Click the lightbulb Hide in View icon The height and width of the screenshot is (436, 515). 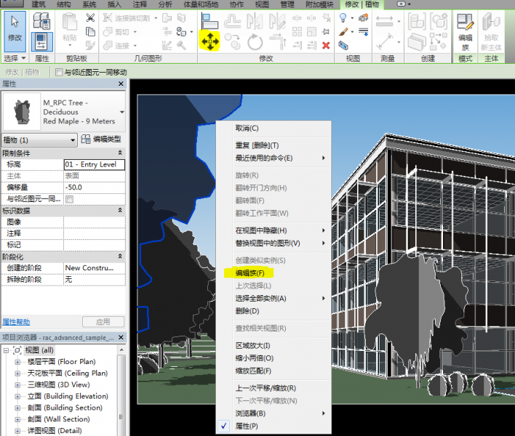pyautogui.click(x=343, y=17)
